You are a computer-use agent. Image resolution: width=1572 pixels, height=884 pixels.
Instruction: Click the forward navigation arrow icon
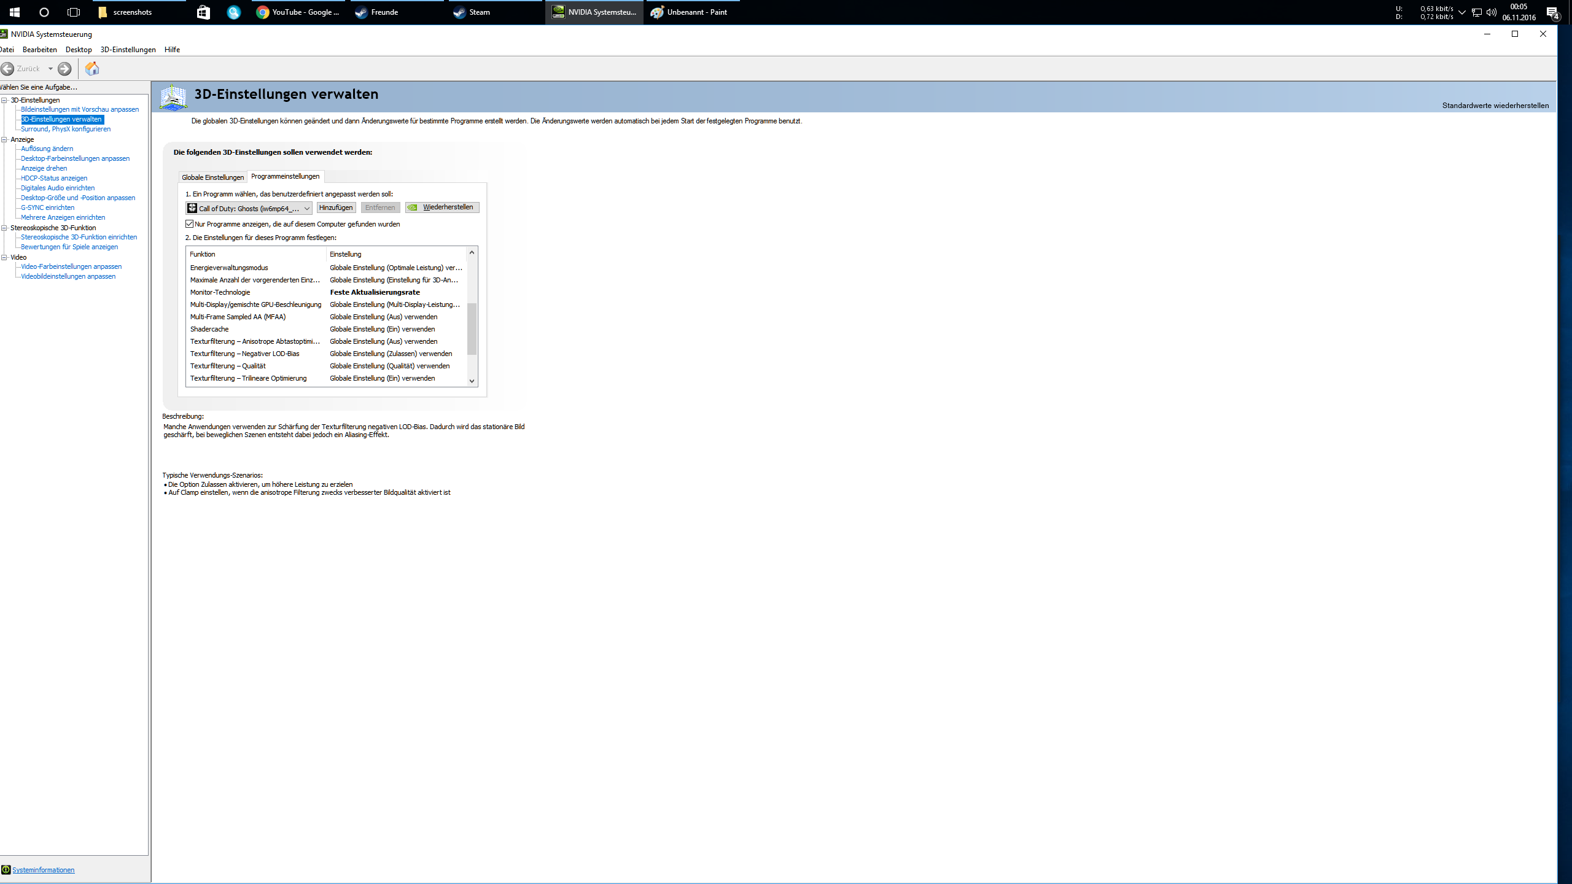pos(64,69)
